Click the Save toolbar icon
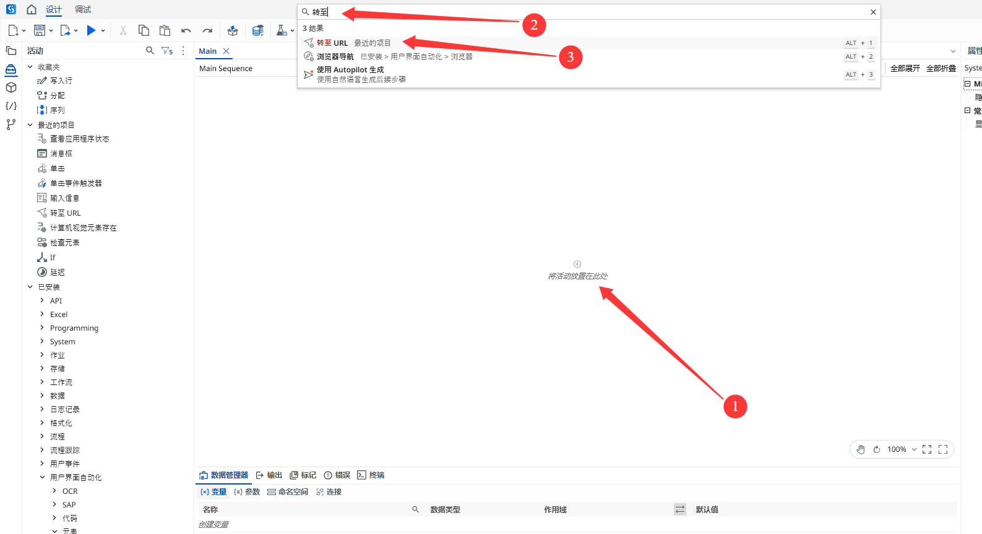This screenshot has height=534, width=982. (40, 30)
